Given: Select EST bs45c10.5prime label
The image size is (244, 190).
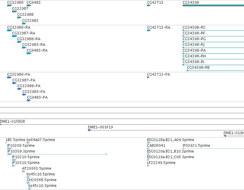Looking at the screenshot, I should click(x=41, y=175).
